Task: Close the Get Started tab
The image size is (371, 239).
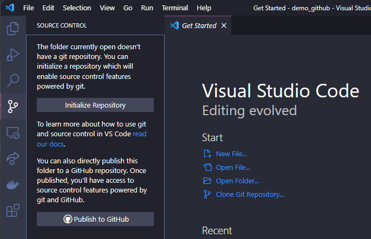Action: coord(224,25)
